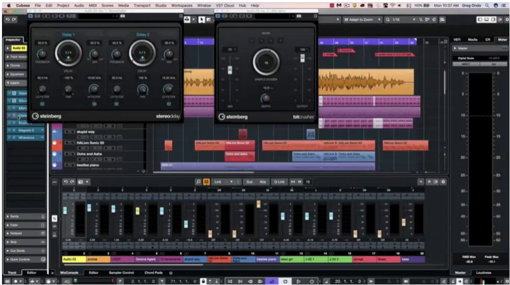Click the Sus button in MixConsole

(250, 182)
